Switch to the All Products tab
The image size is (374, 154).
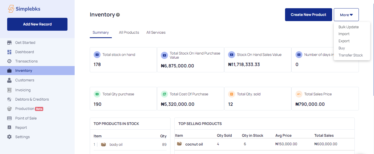(129, 32)
